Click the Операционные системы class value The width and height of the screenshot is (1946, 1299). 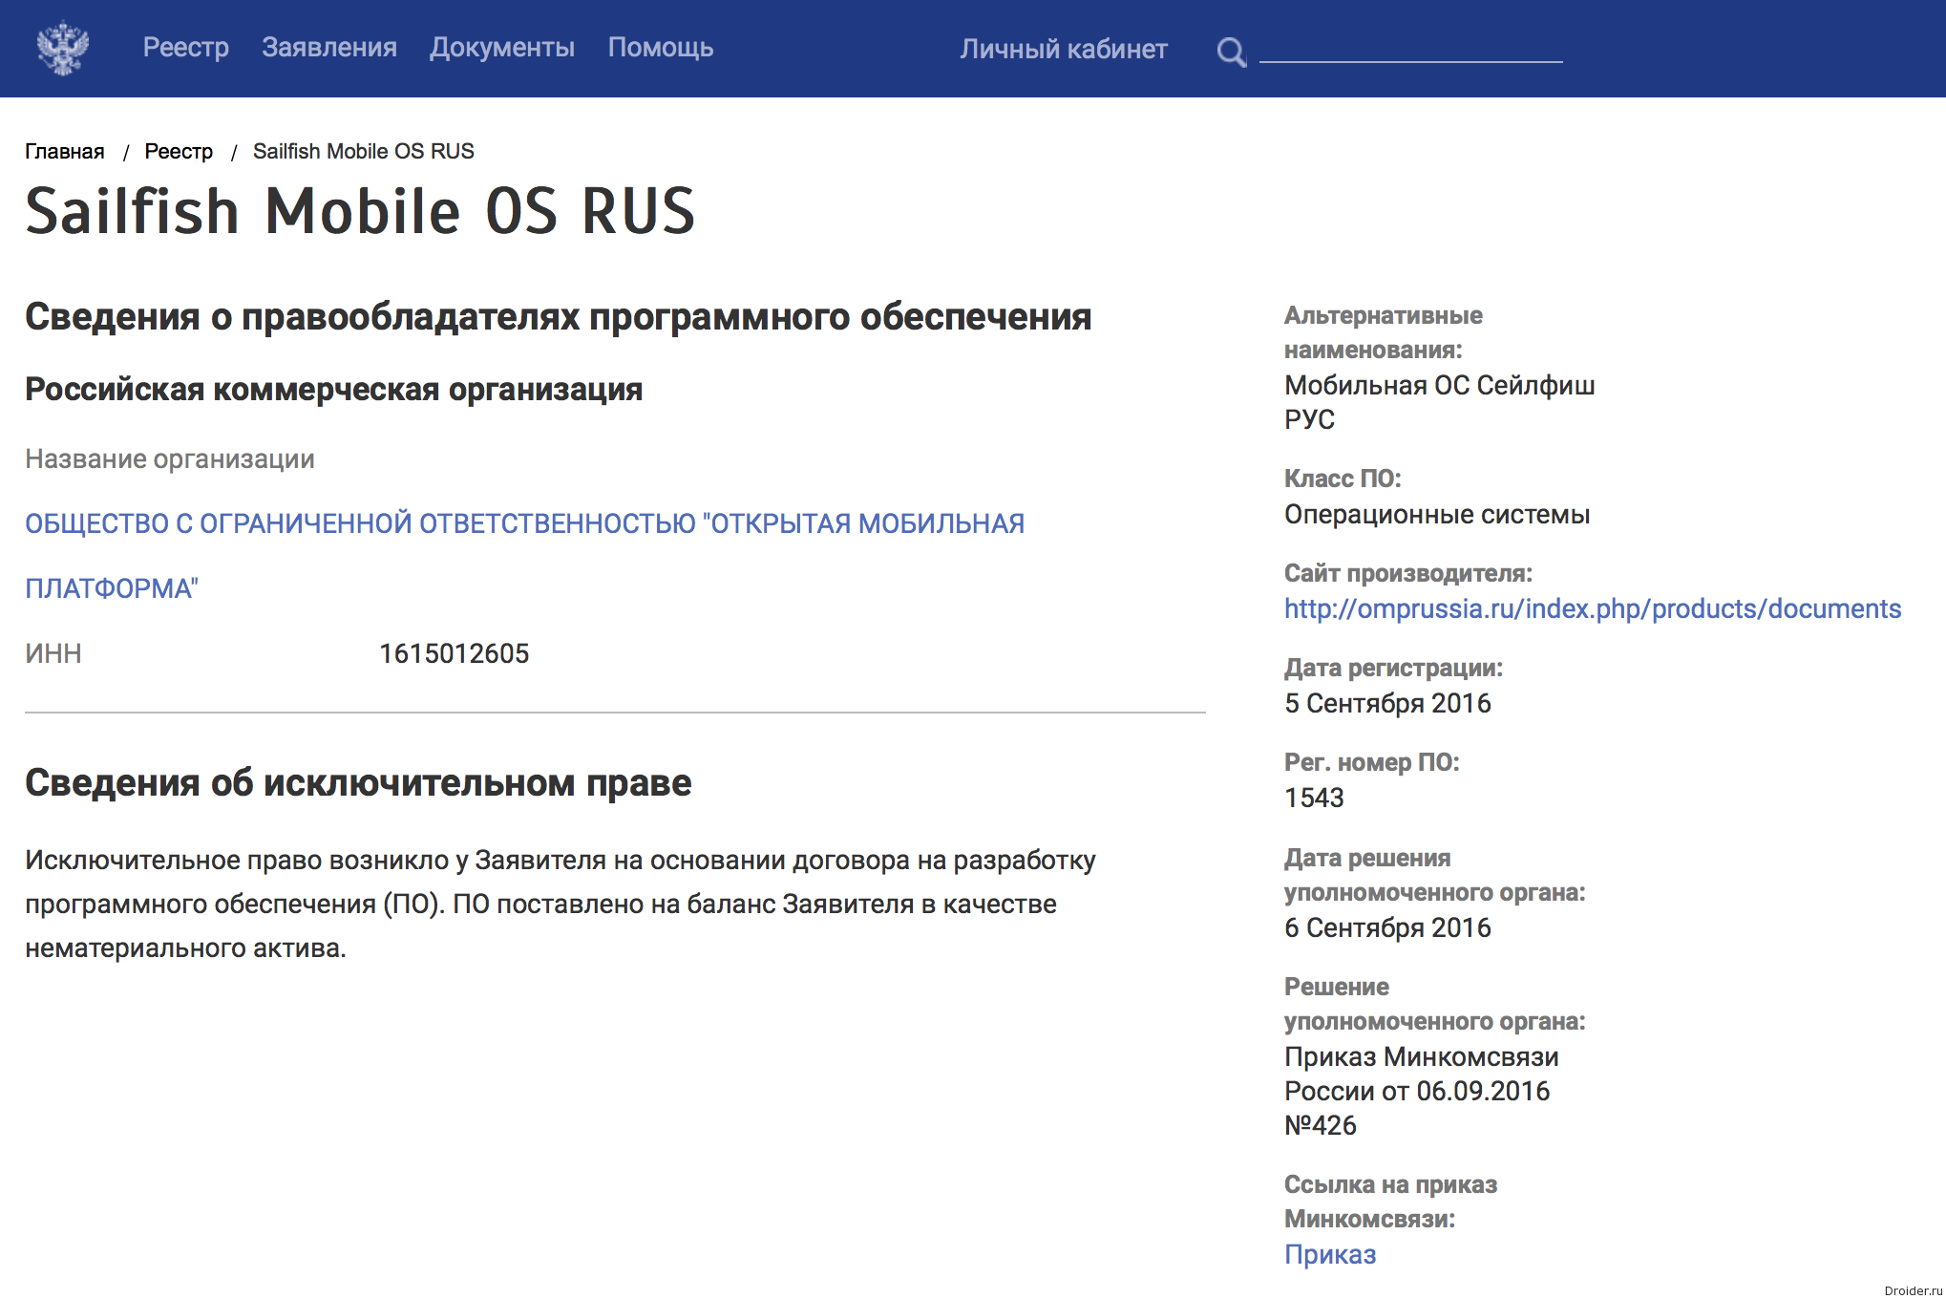[x=1436, y=514]
